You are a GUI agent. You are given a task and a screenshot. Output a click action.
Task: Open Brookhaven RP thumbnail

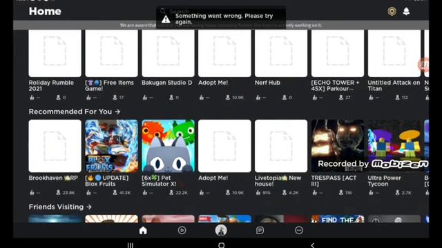pos(55,146)
